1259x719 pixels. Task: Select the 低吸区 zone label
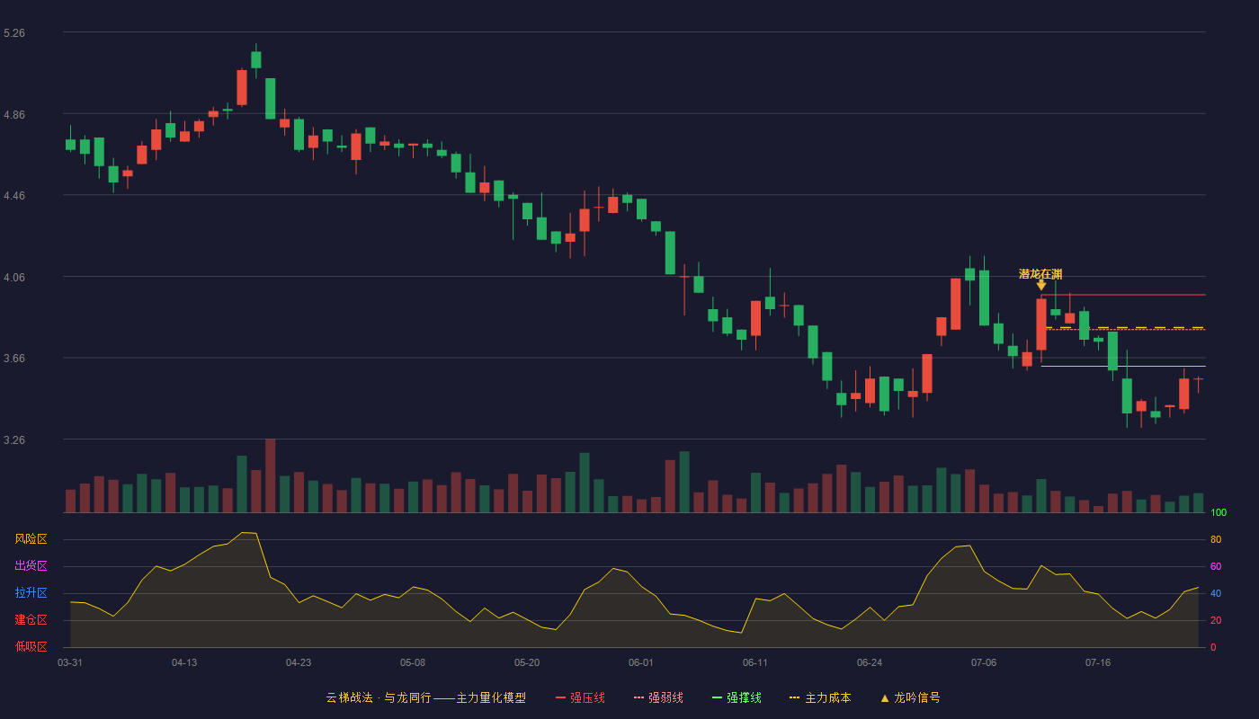pyautogui.click(x=31, y=647)
